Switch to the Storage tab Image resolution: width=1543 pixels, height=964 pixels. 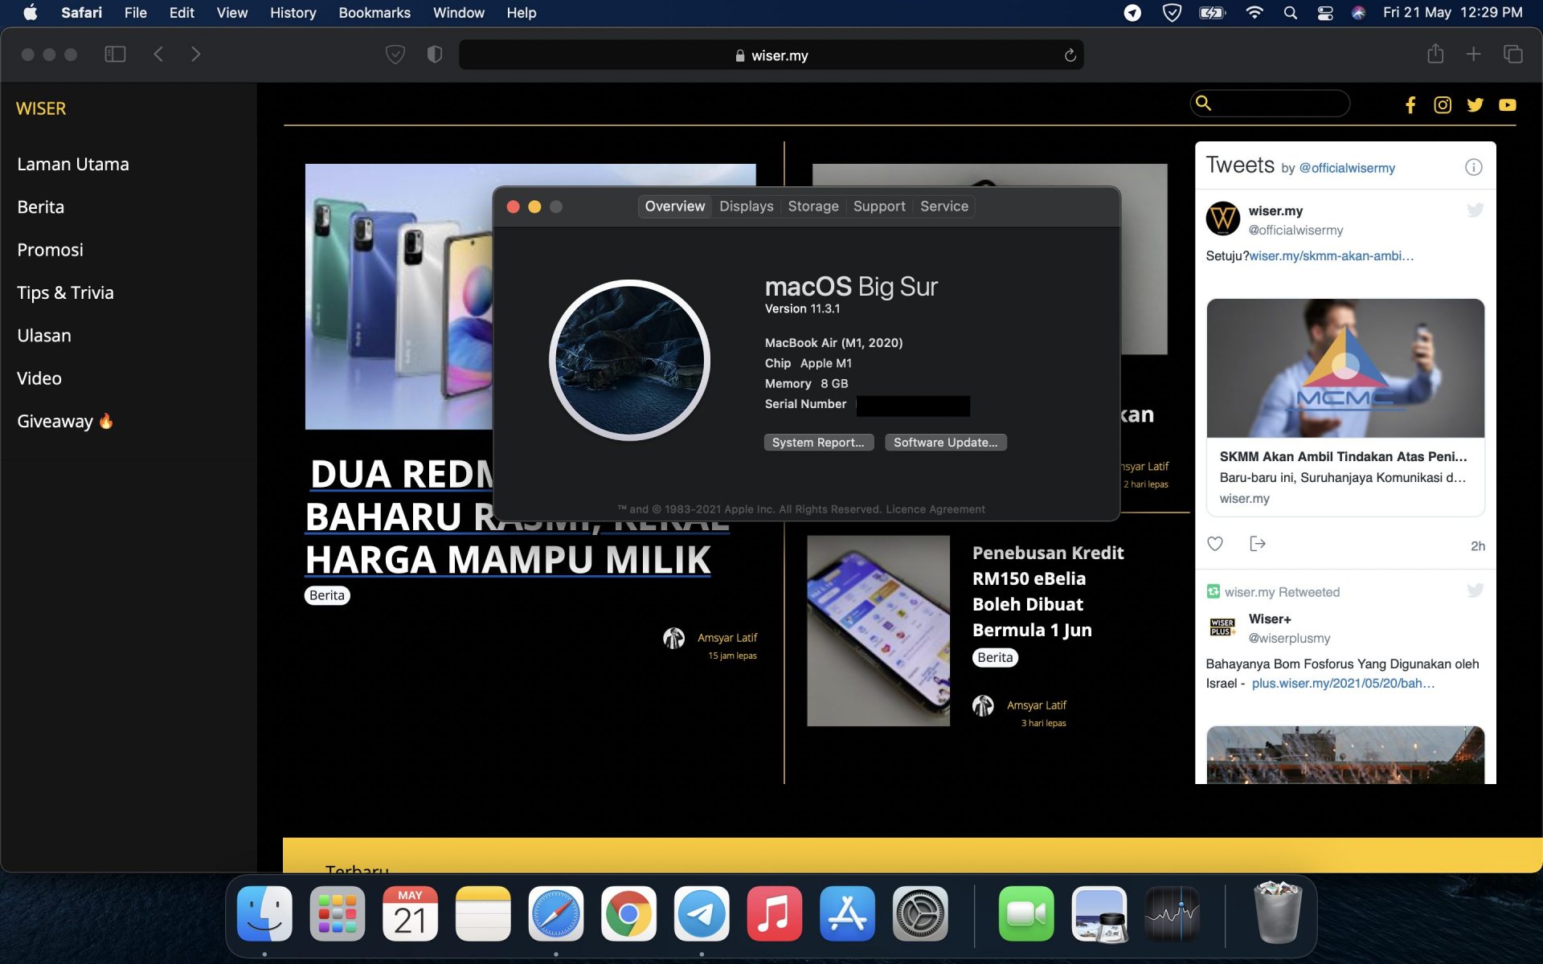pos(812,206)
